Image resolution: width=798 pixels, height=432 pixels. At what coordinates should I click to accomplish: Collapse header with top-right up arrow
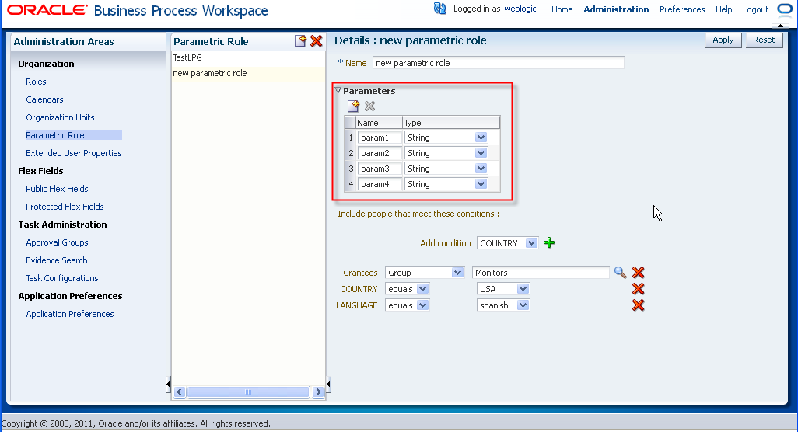point(780,26)
